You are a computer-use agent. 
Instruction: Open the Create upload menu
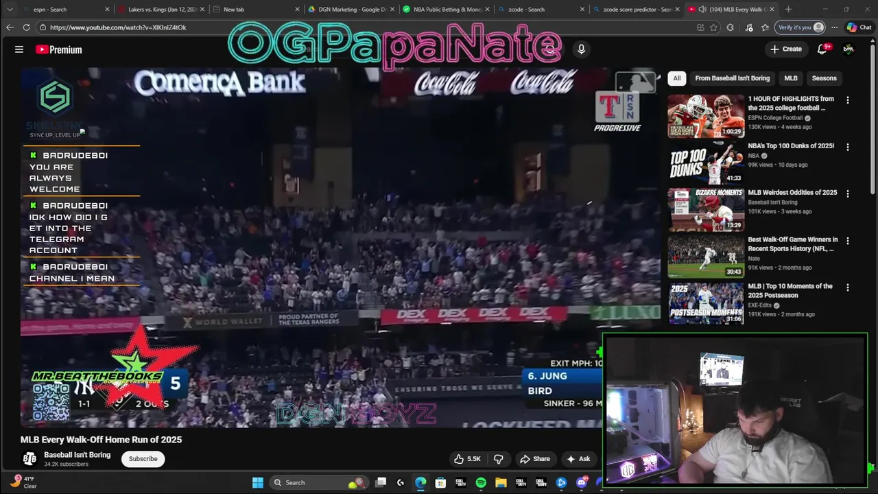[x=786, y=49]
